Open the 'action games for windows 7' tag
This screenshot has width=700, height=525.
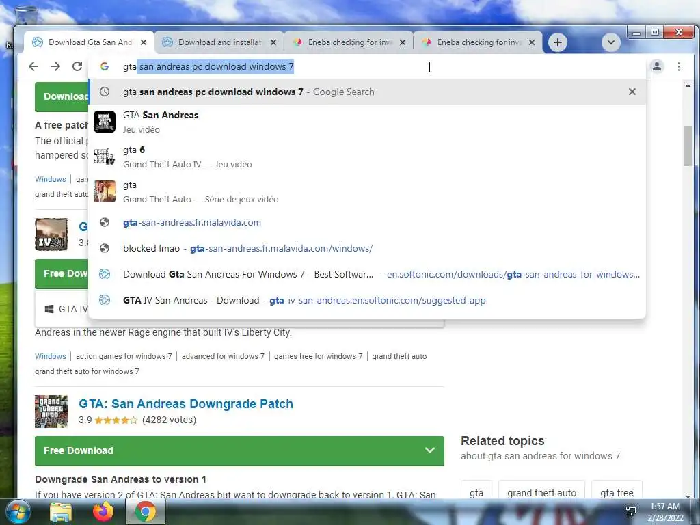click(x=124, y=356)
